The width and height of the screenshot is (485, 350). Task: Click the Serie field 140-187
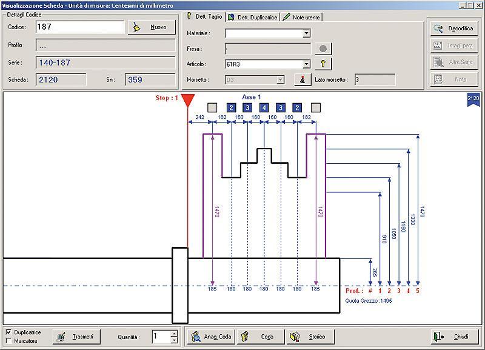[x=105, y=62]
